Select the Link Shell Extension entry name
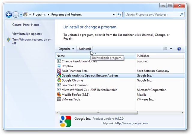192x135 pixels. pos(74,85)
